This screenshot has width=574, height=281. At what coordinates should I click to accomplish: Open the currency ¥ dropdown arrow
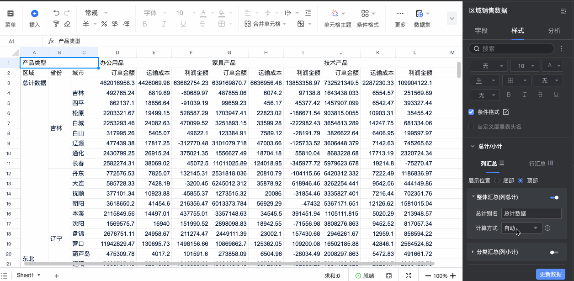(96, 24)
